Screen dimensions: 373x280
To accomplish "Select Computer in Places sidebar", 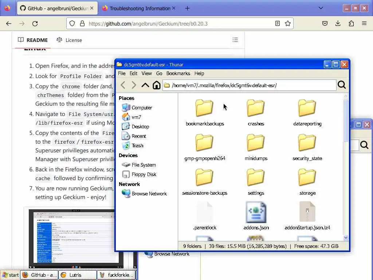I will [x=137, y=108].
